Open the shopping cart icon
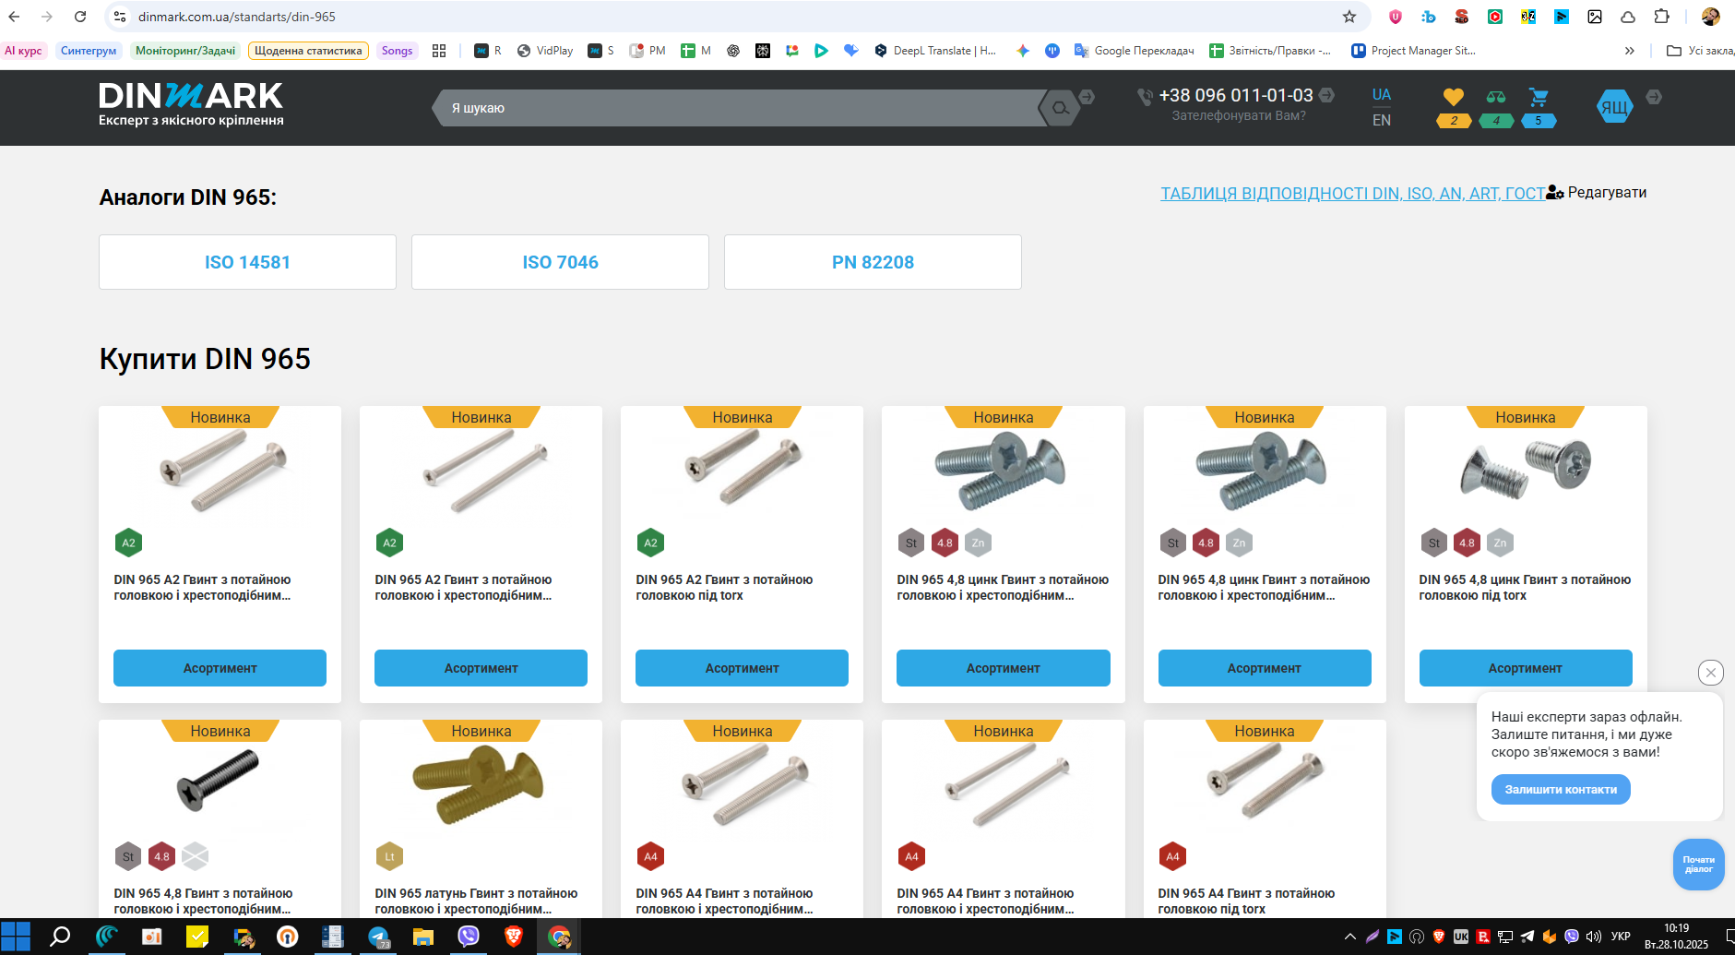 (1539, 97)
